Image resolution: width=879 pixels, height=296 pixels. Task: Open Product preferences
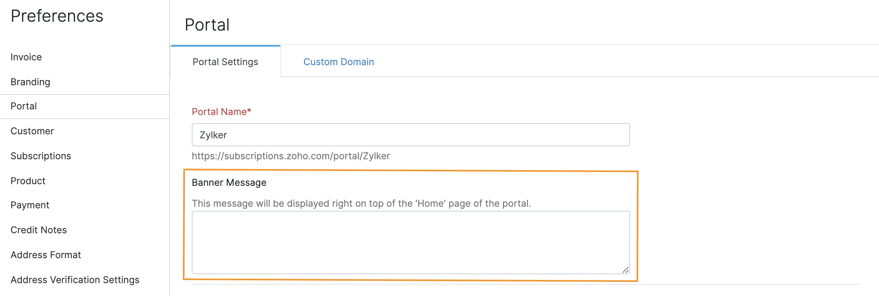coord(27,181)
